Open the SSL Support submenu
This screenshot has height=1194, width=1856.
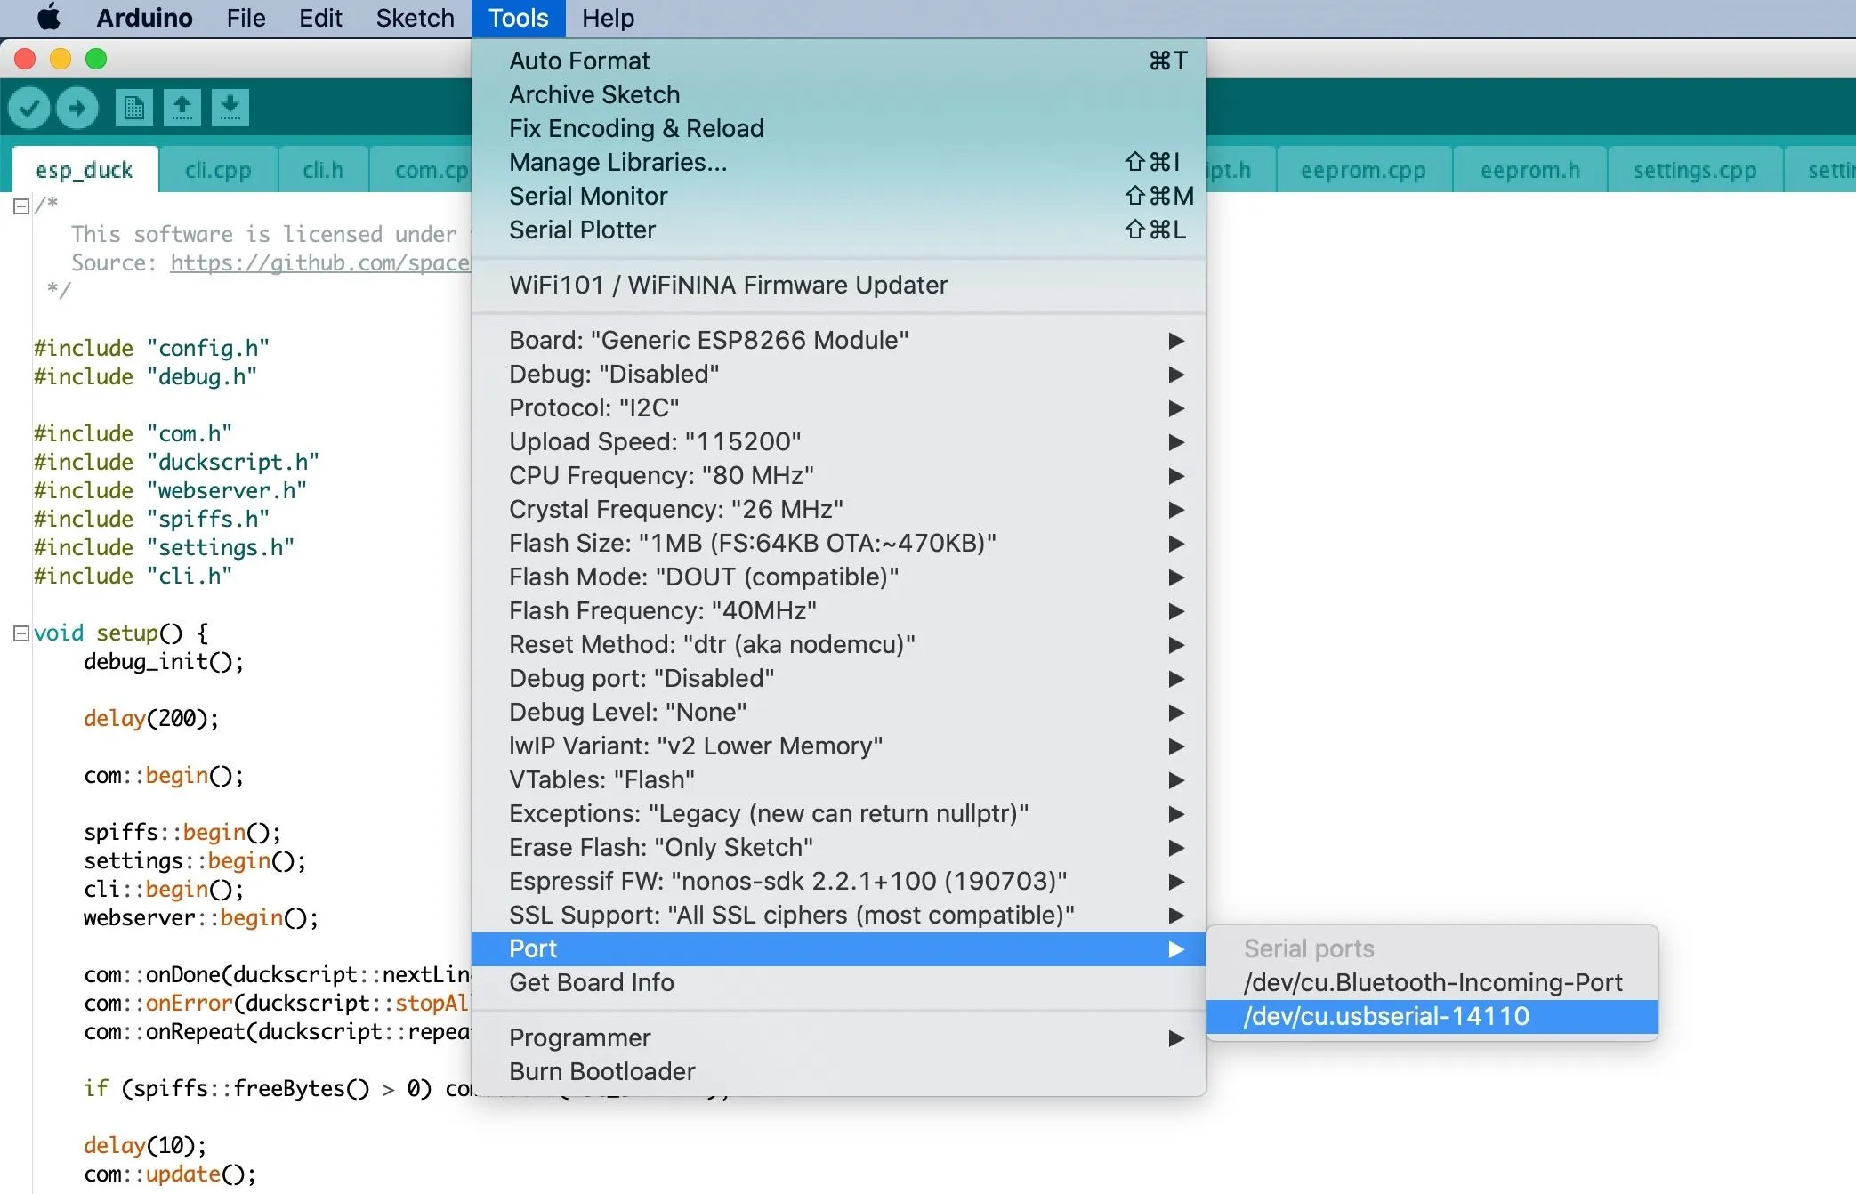839,916
